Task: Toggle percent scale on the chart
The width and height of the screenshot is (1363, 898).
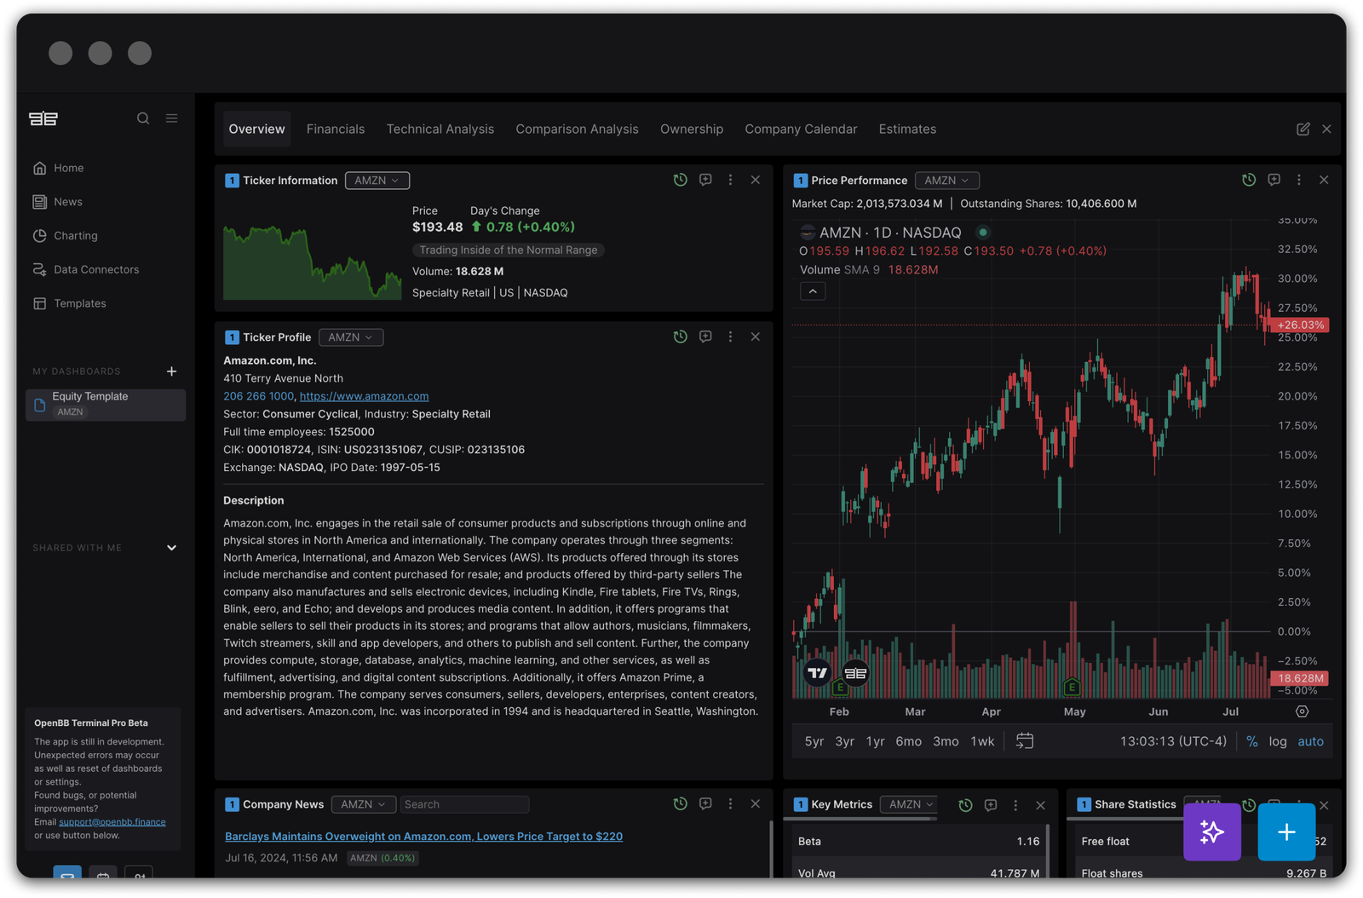Action: pos(1251,741)
